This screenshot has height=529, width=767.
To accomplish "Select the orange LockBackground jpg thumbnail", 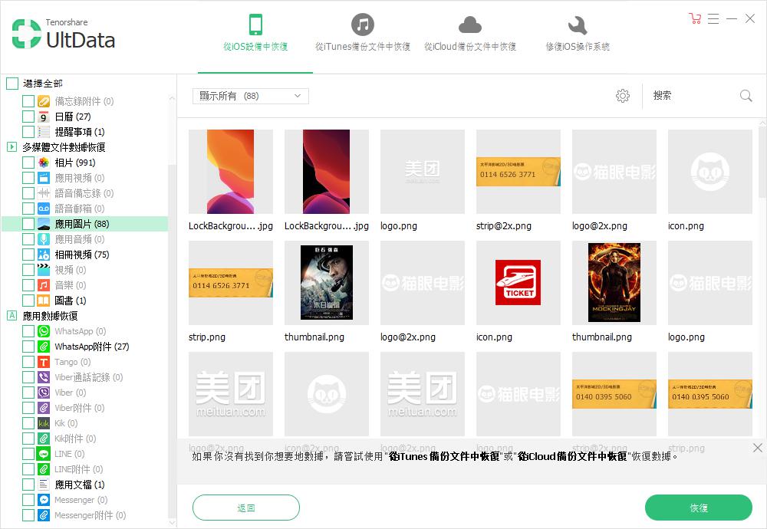I will 230,172.
